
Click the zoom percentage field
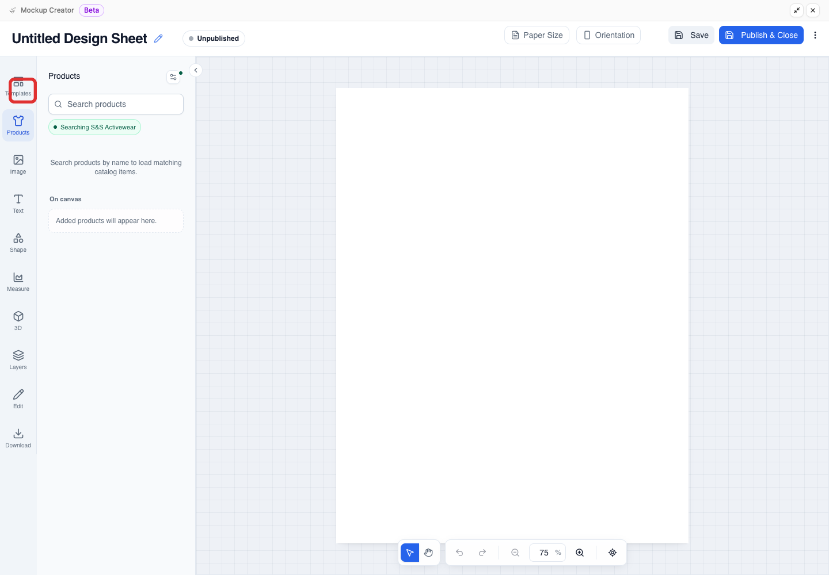click(547, 553)
